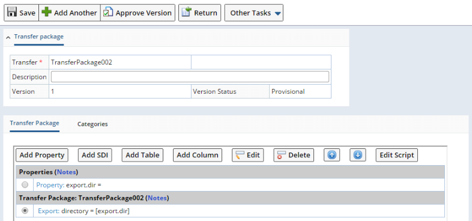Select the Property export.dir radio button
The width and height of the screenshot is (472, 221).
(x=25, y=184)
